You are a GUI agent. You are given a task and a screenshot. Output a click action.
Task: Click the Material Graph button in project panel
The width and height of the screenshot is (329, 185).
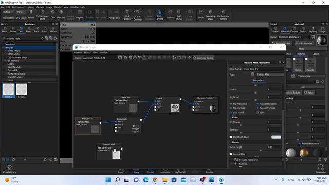pyautogui.click(x=281, y=43)
